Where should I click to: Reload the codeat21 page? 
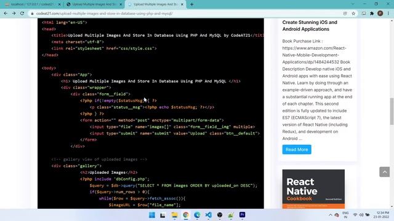click(22, 14)
